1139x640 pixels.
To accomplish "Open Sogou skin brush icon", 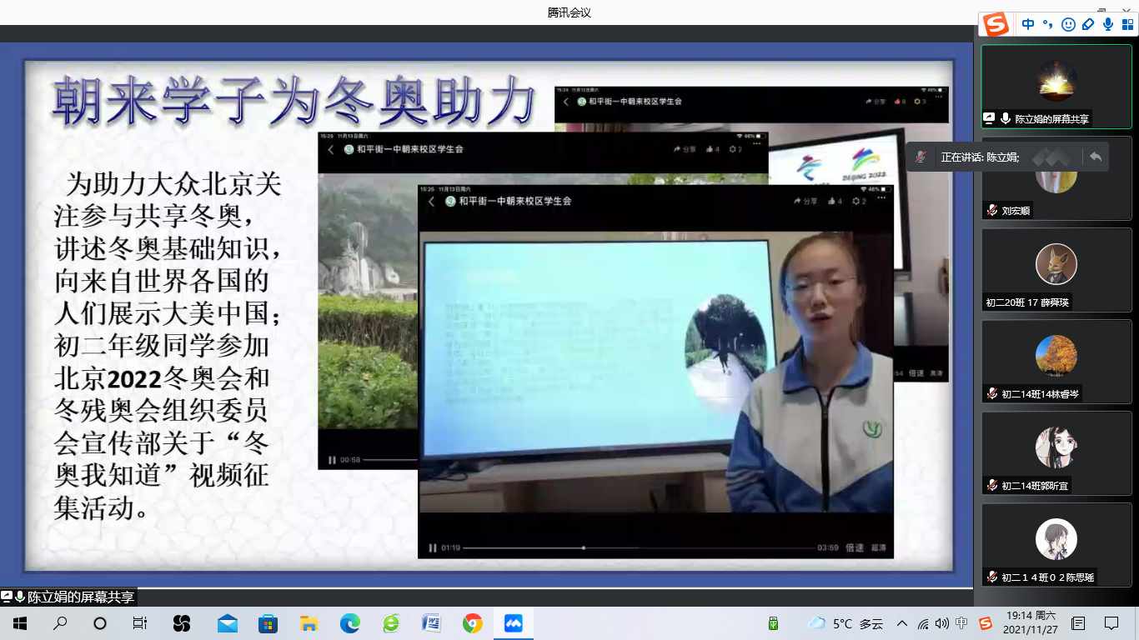I will click(x=1087, y=24).
